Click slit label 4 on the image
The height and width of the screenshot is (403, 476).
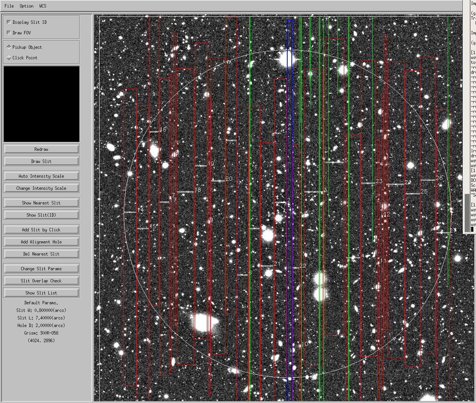[363, 256]
